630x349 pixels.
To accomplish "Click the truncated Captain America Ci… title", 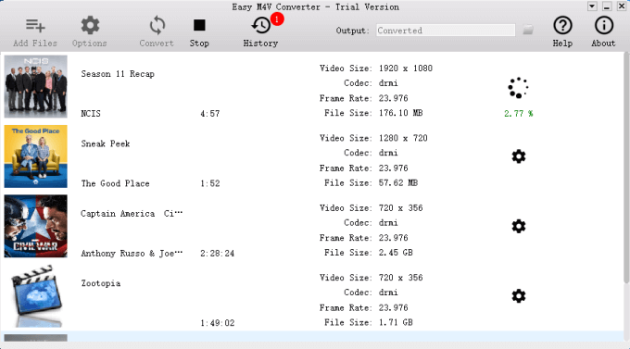I will [x=132, y=214].
